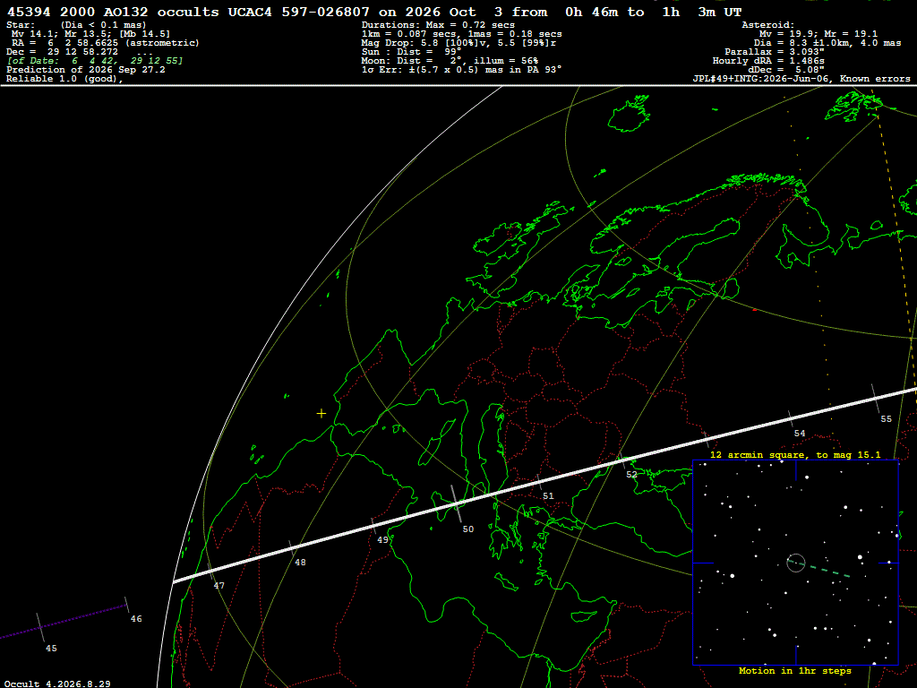Screen dimensions: 917x688
Task: Click time marker 54 on the path
Action: pos(800,434)
